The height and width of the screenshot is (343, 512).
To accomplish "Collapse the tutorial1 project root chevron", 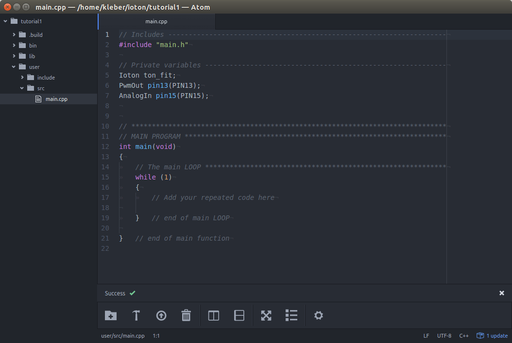I will [x=5, y=21].
